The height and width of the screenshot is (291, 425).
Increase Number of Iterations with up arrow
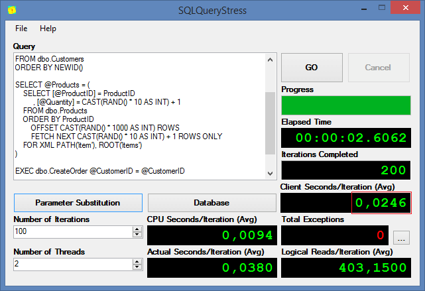click(137, 229)
